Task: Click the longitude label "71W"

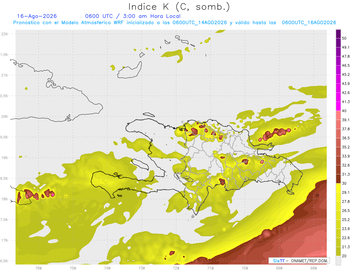Action: (x=210, y=268)
